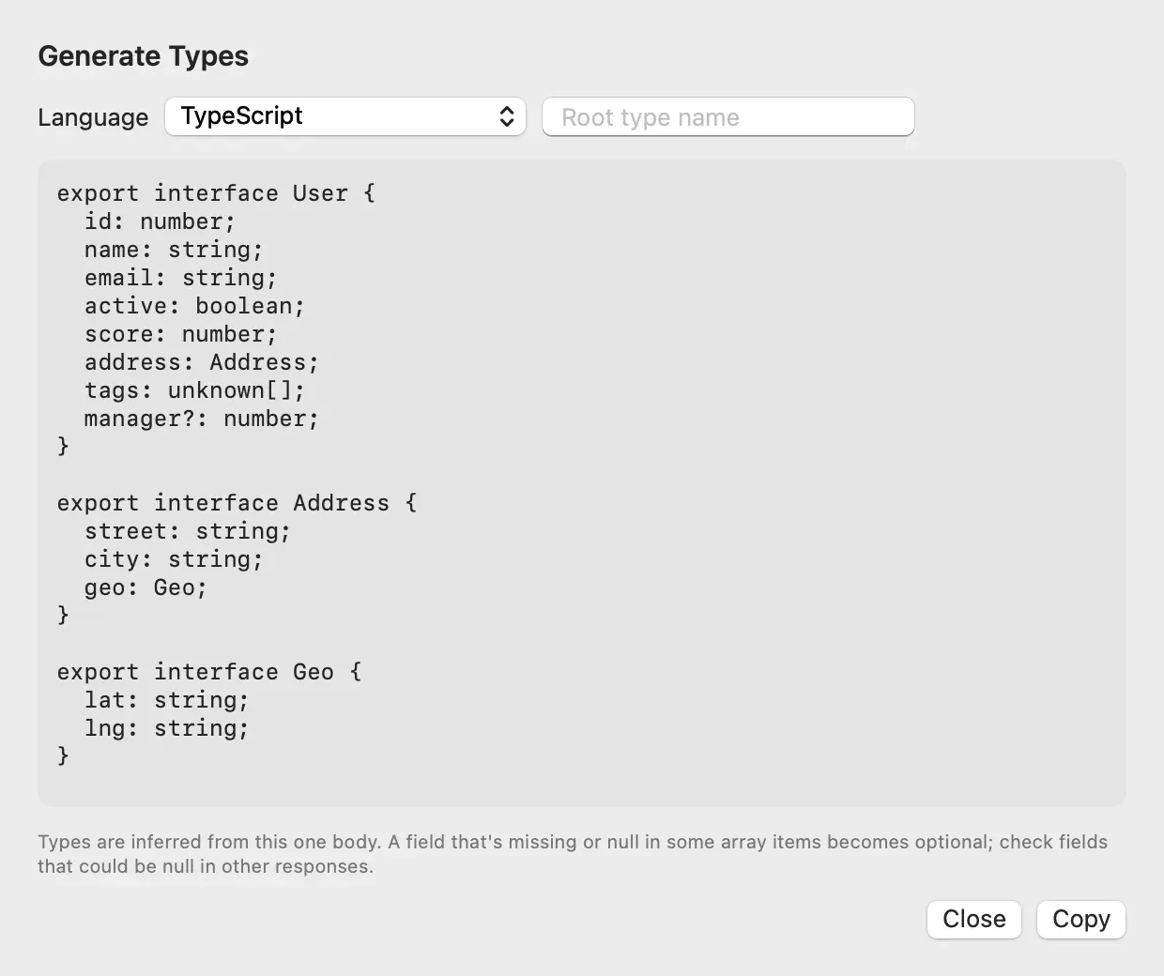Image resolution: width=1164 pixels, height=976 pixels.
Task: Click the 'tags: unknown[];' line
Action: click(194, 390)
